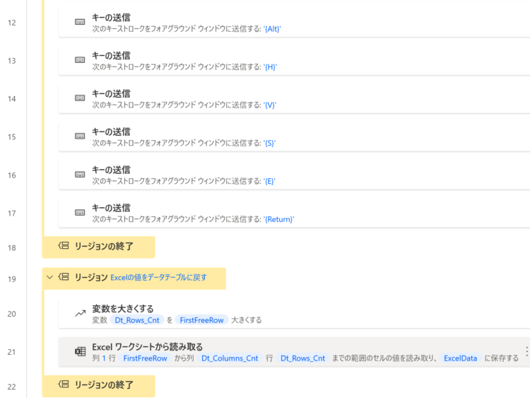This screenshot has height=398, width=530.
Task: Click keyboard icon of the '{Alt}' send-keys action
Action: [x=80, y=22]
